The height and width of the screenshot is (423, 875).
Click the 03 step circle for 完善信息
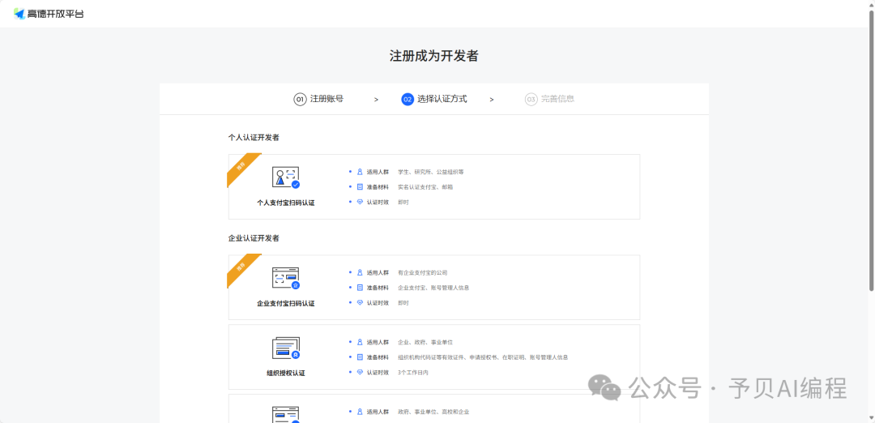(x=531, y=100)
